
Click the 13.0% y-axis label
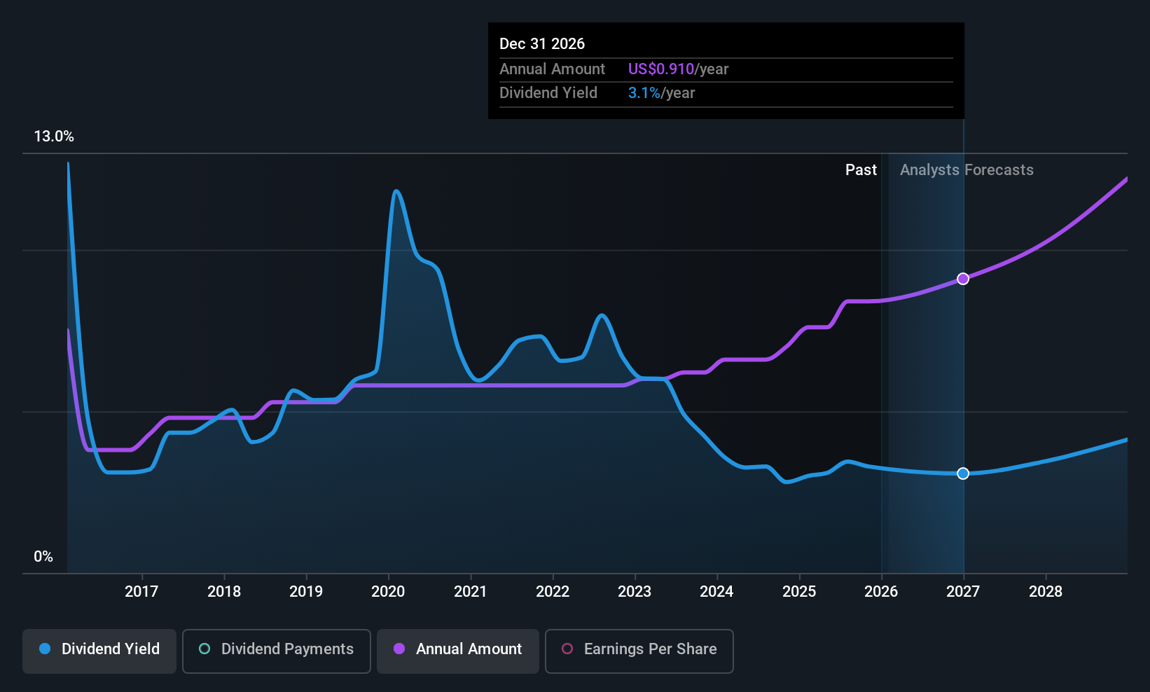point(54,137)
